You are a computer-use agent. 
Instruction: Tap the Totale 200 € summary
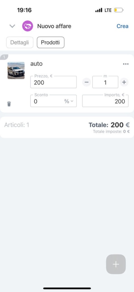[109, 125]
